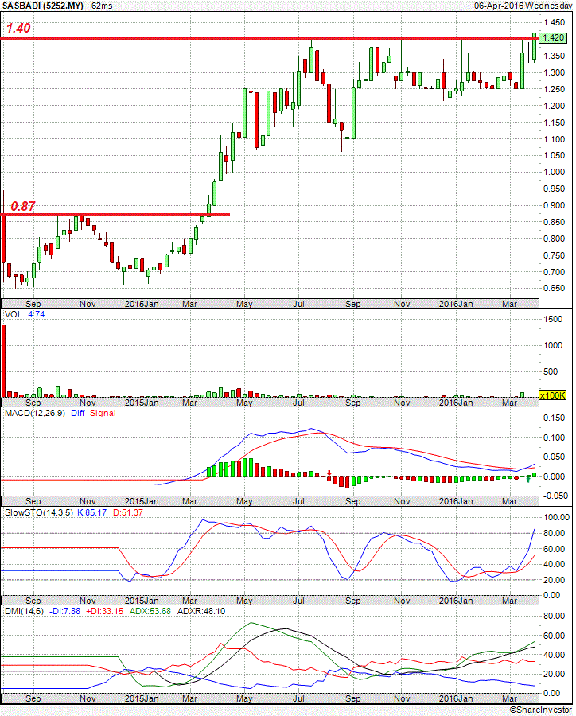Click the green MACD buy arrow marker
The width and height of the screenshot is (576, 716).
click(528, 480)
